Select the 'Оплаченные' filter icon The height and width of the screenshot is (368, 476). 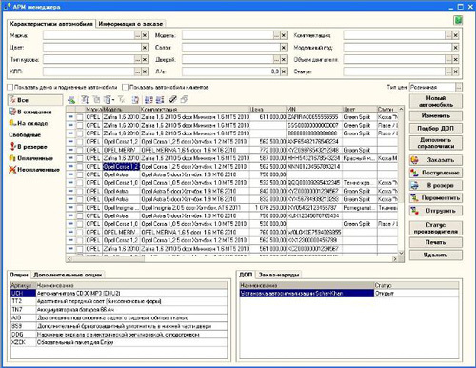(12, 158)
